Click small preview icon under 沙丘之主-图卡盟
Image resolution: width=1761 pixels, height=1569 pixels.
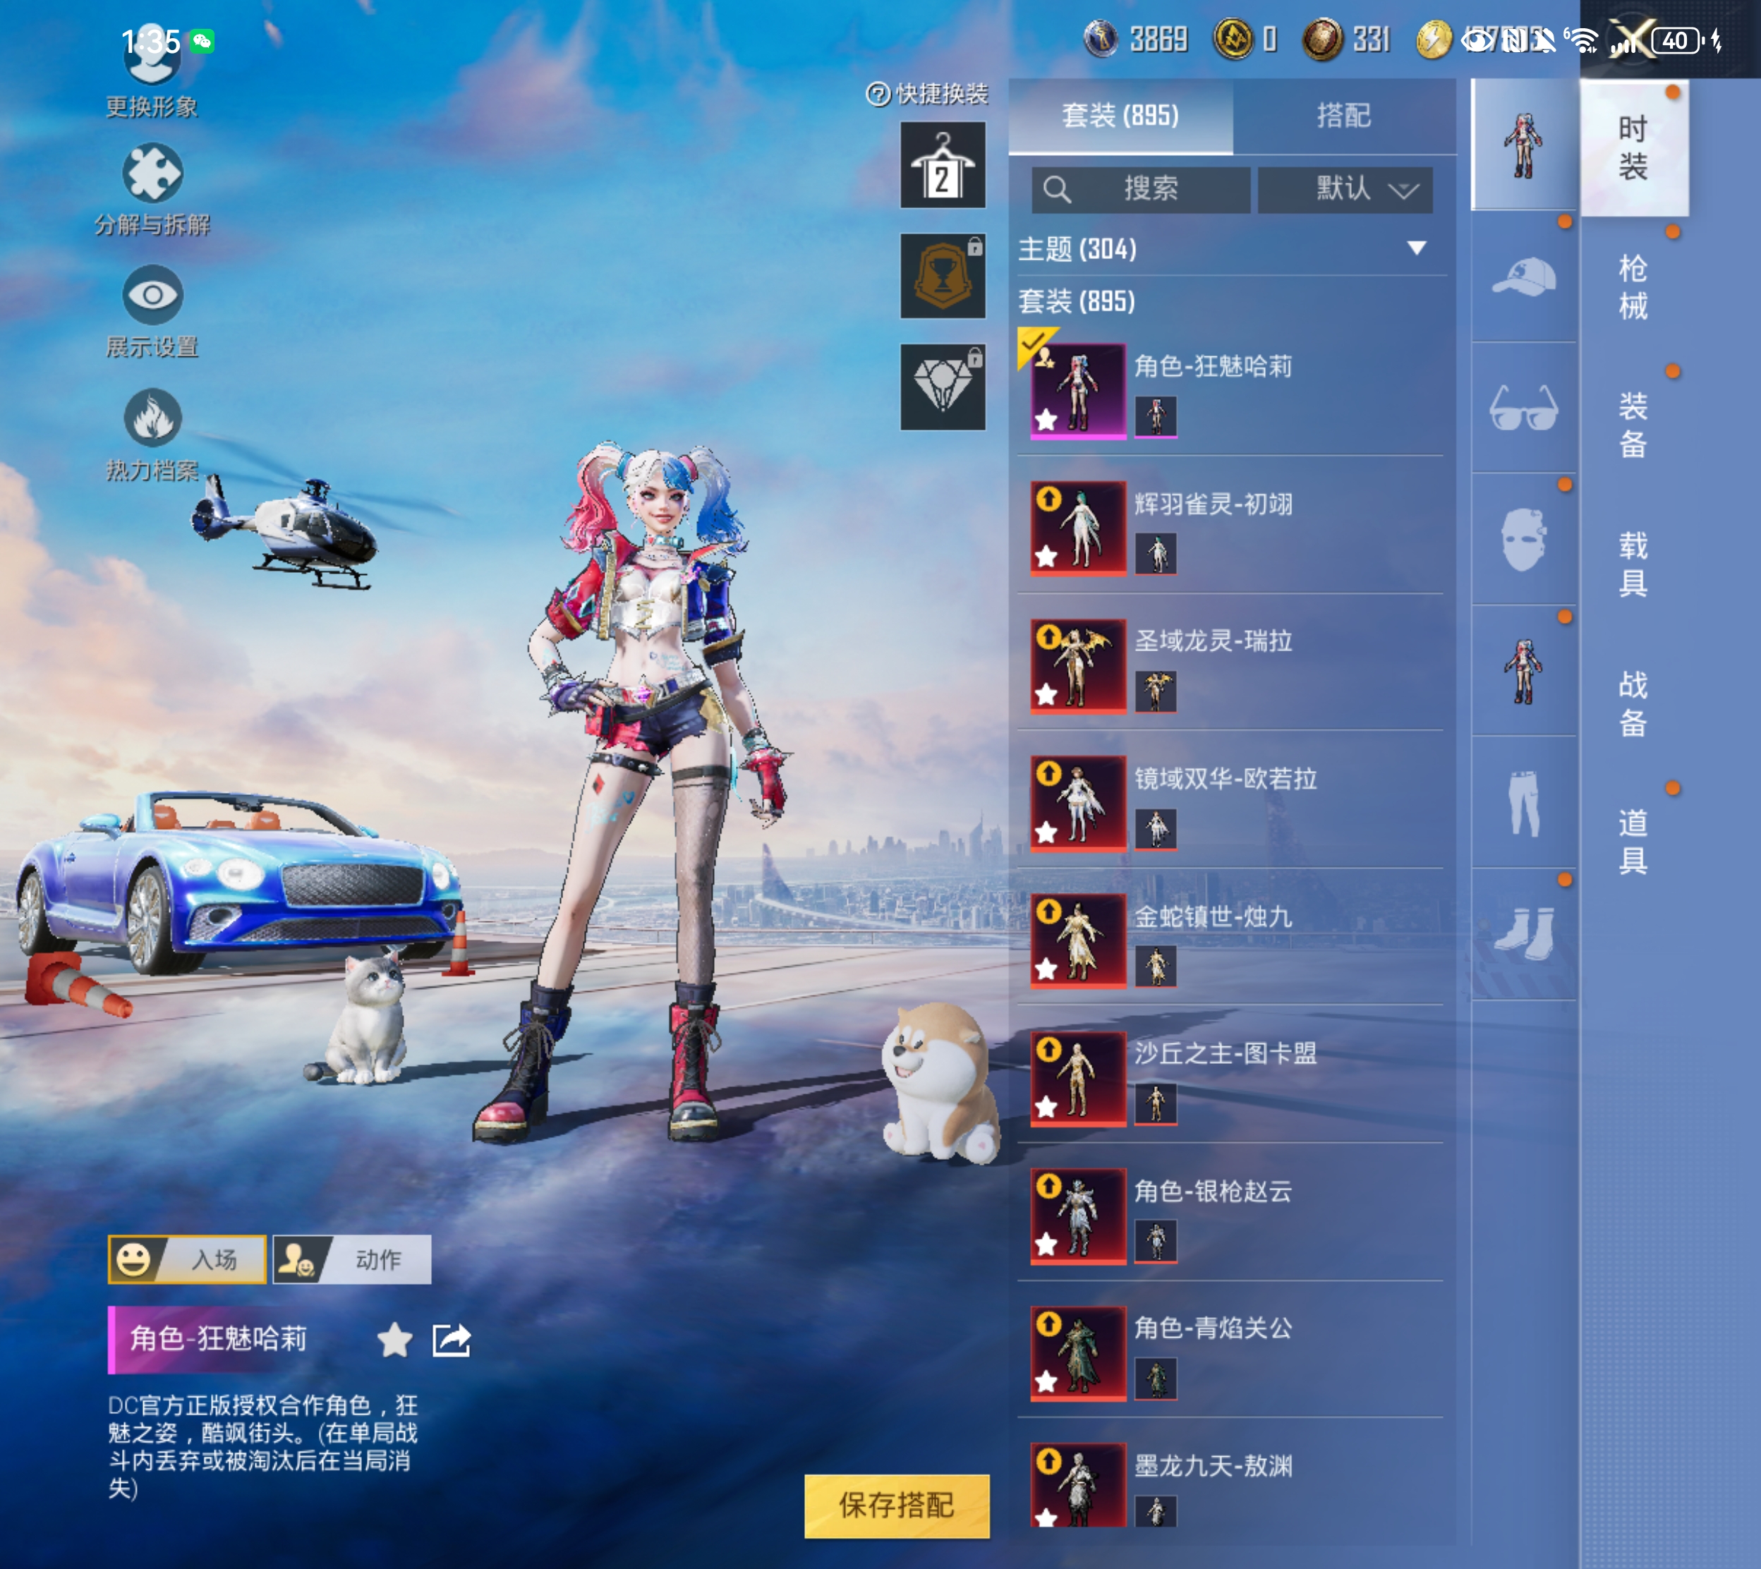(1156, 1103)
